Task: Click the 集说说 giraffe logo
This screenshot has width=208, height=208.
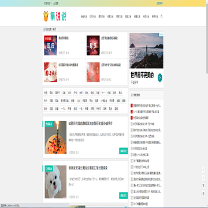Action: tap(55, 16)
